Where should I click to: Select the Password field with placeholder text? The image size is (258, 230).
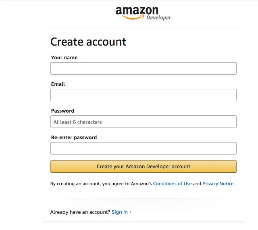click(143, 122)
